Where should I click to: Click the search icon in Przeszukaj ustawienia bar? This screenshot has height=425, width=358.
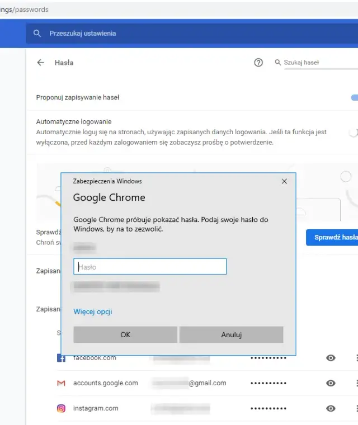tap(37, 34)
